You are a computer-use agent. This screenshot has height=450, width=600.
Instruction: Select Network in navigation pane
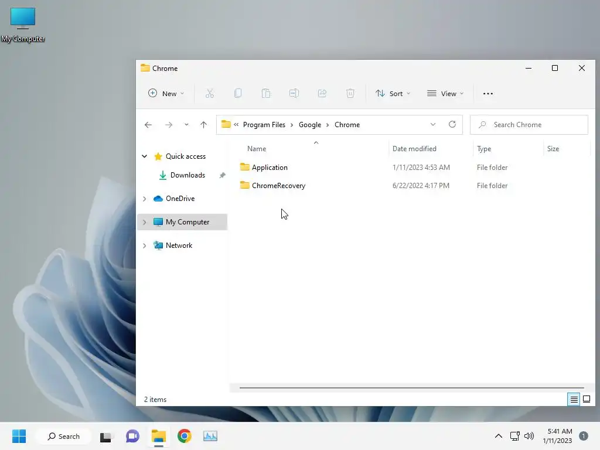click(179, 246)
